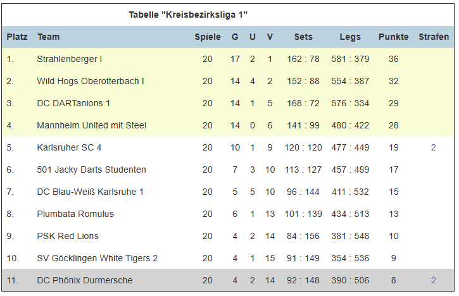This screenshot has height=296, width=459.
Task: Click the Legs column header
Action: click(350, 37)
